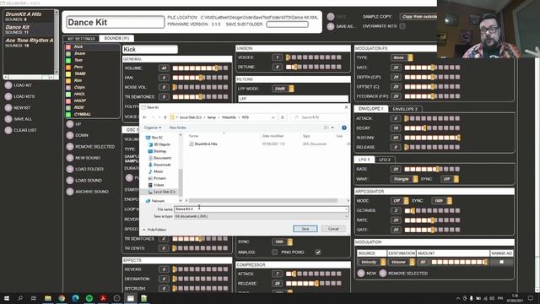Open the LFO Sync dropdown

pyautogui.click(x=450, y=179)
